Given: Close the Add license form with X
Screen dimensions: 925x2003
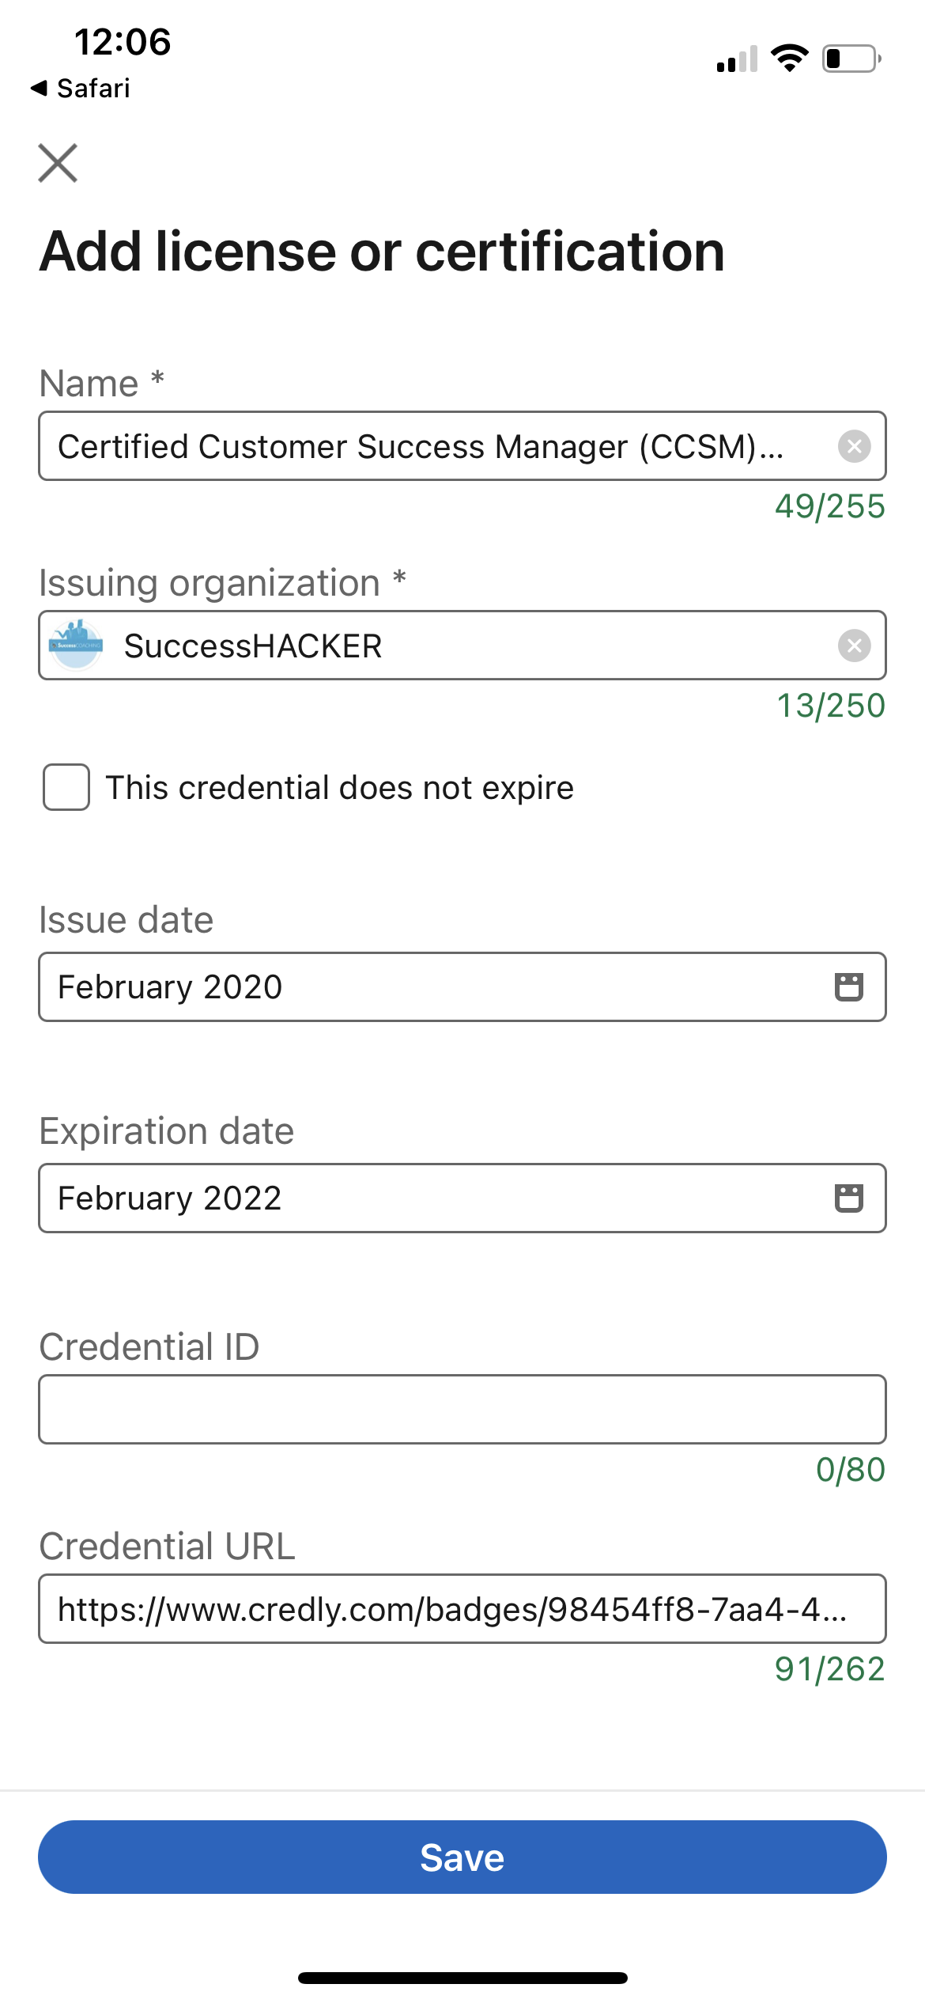Looking at the screenshot, I should pyautogui.click(x=58, y=163).
